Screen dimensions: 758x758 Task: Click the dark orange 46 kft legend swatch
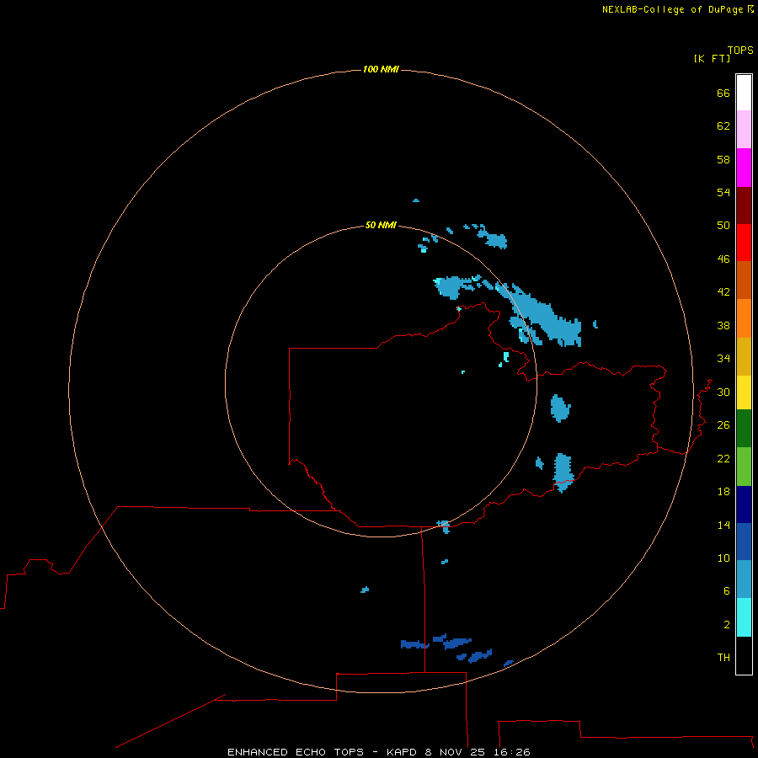pyautogui.click(x=744, y=280)
